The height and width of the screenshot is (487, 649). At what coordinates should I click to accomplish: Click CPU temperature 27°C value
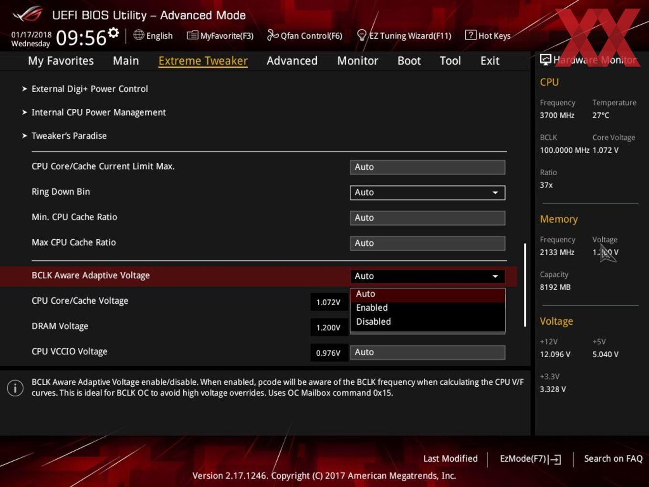click(601, 115)
